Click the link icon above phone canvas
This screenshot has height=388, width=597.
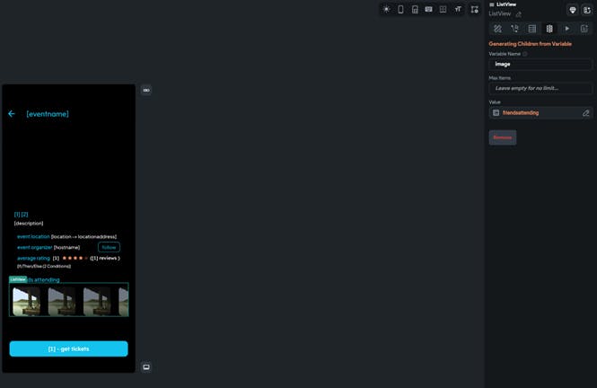pyautogui.click(x=146, y=90)
